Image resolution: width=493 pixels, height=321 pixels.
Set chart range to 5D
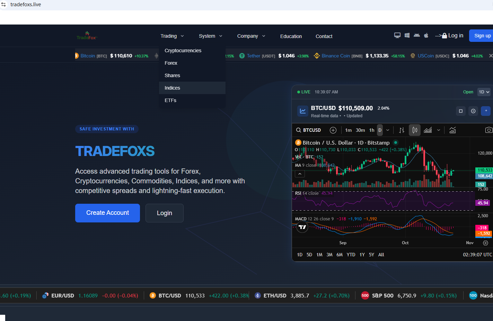point(309,255)
